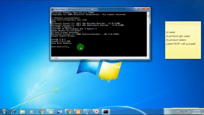204x115 pixels.
Task: Click the 'Java Auto Updater' line
Action: click(61, 43)
